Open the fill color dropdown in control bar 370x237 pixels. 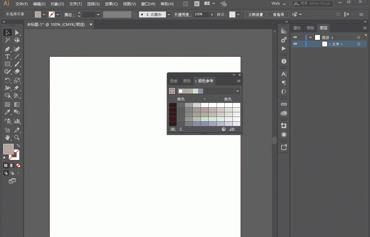click(x=44, y=15)
